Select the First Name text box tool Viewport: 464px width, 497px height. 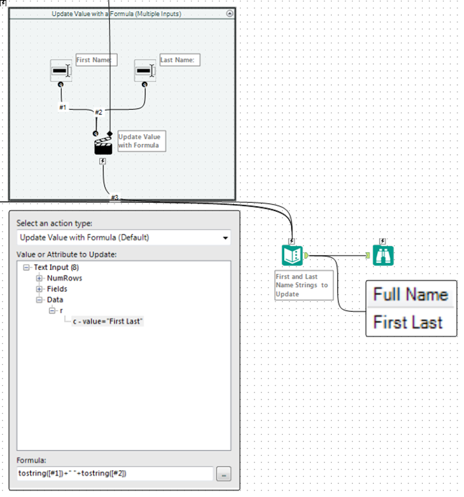(x=61, y=71)
